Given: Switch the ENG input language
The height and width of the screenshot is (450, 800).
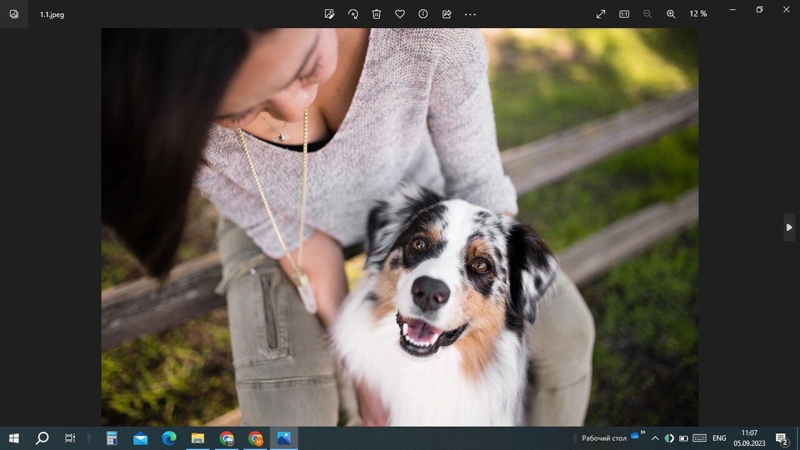Looking at the screenshot, I should 719,438.
